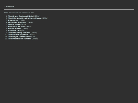The width and height of the screenshot is (138, 103).
Task: Select The Royal Tenenbaums title
Action: coord(19,37)
